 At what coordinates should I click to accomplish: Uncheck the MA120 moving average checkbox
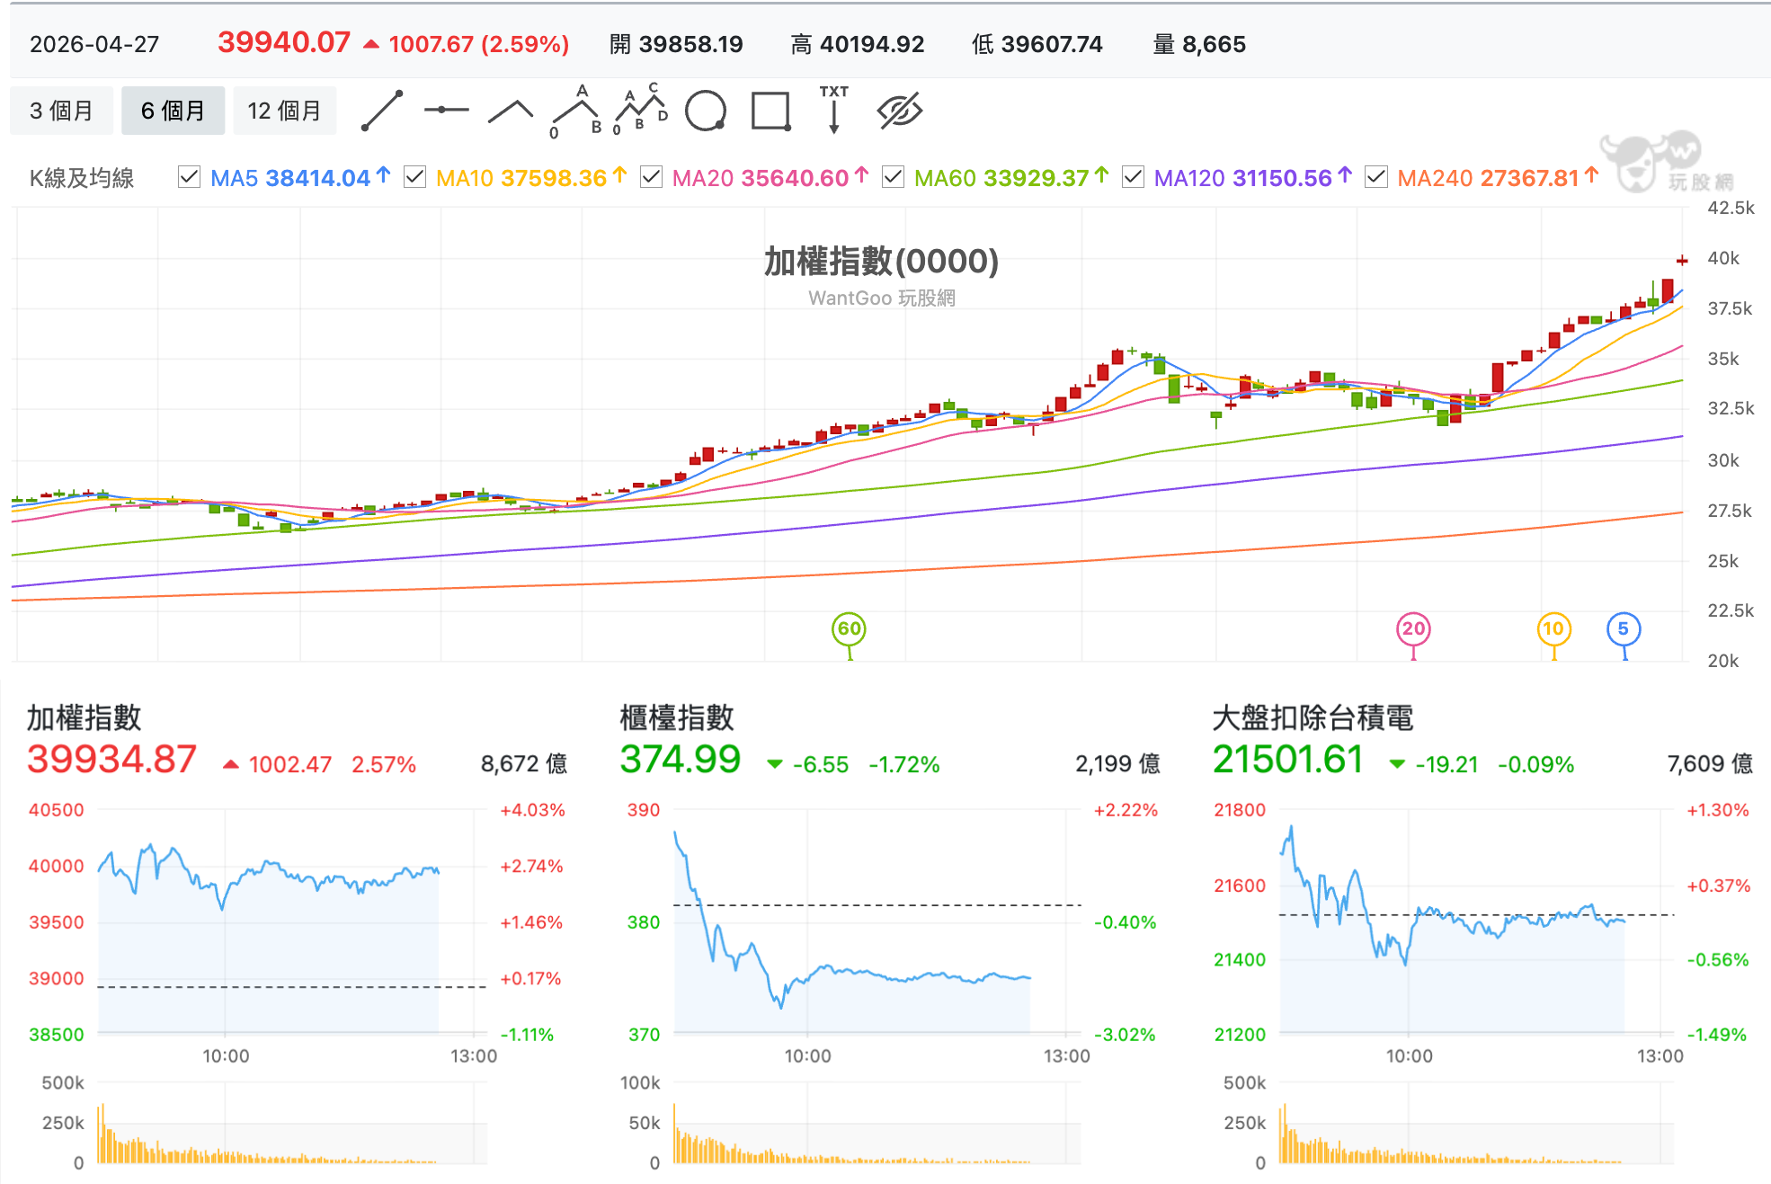point(1133,177)
